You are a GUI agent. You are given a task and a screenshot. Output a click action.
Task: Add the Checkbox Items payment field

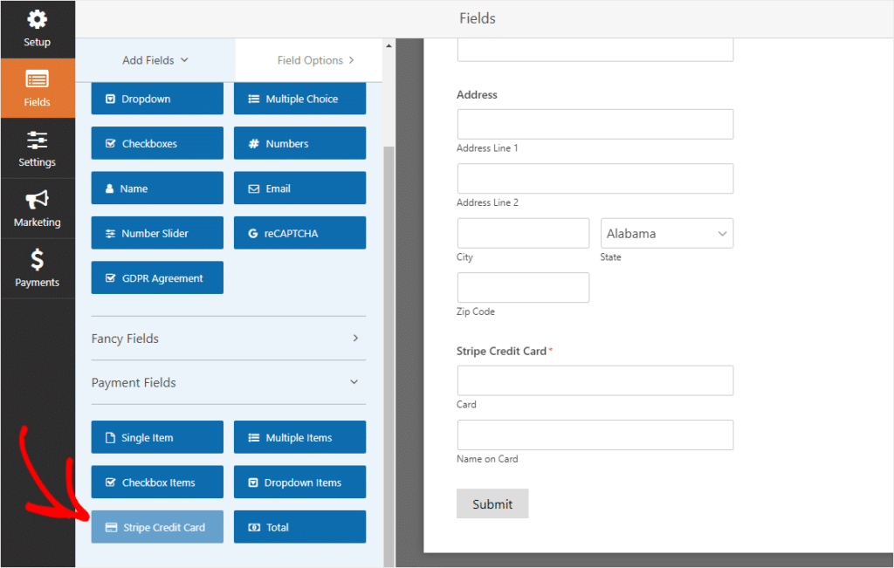tap(156, 482)
